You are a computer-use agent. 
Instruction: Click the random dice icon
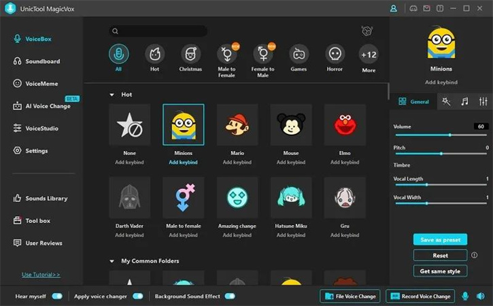[367, 31]
